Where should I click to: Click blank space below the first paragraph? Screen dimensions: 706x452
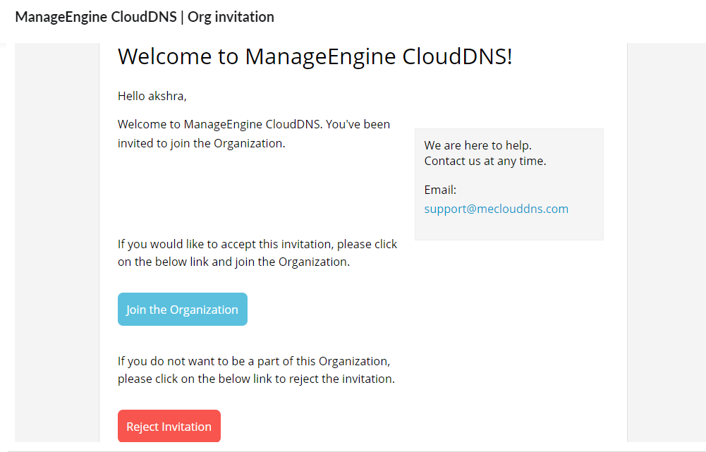[x=254, y=190]
